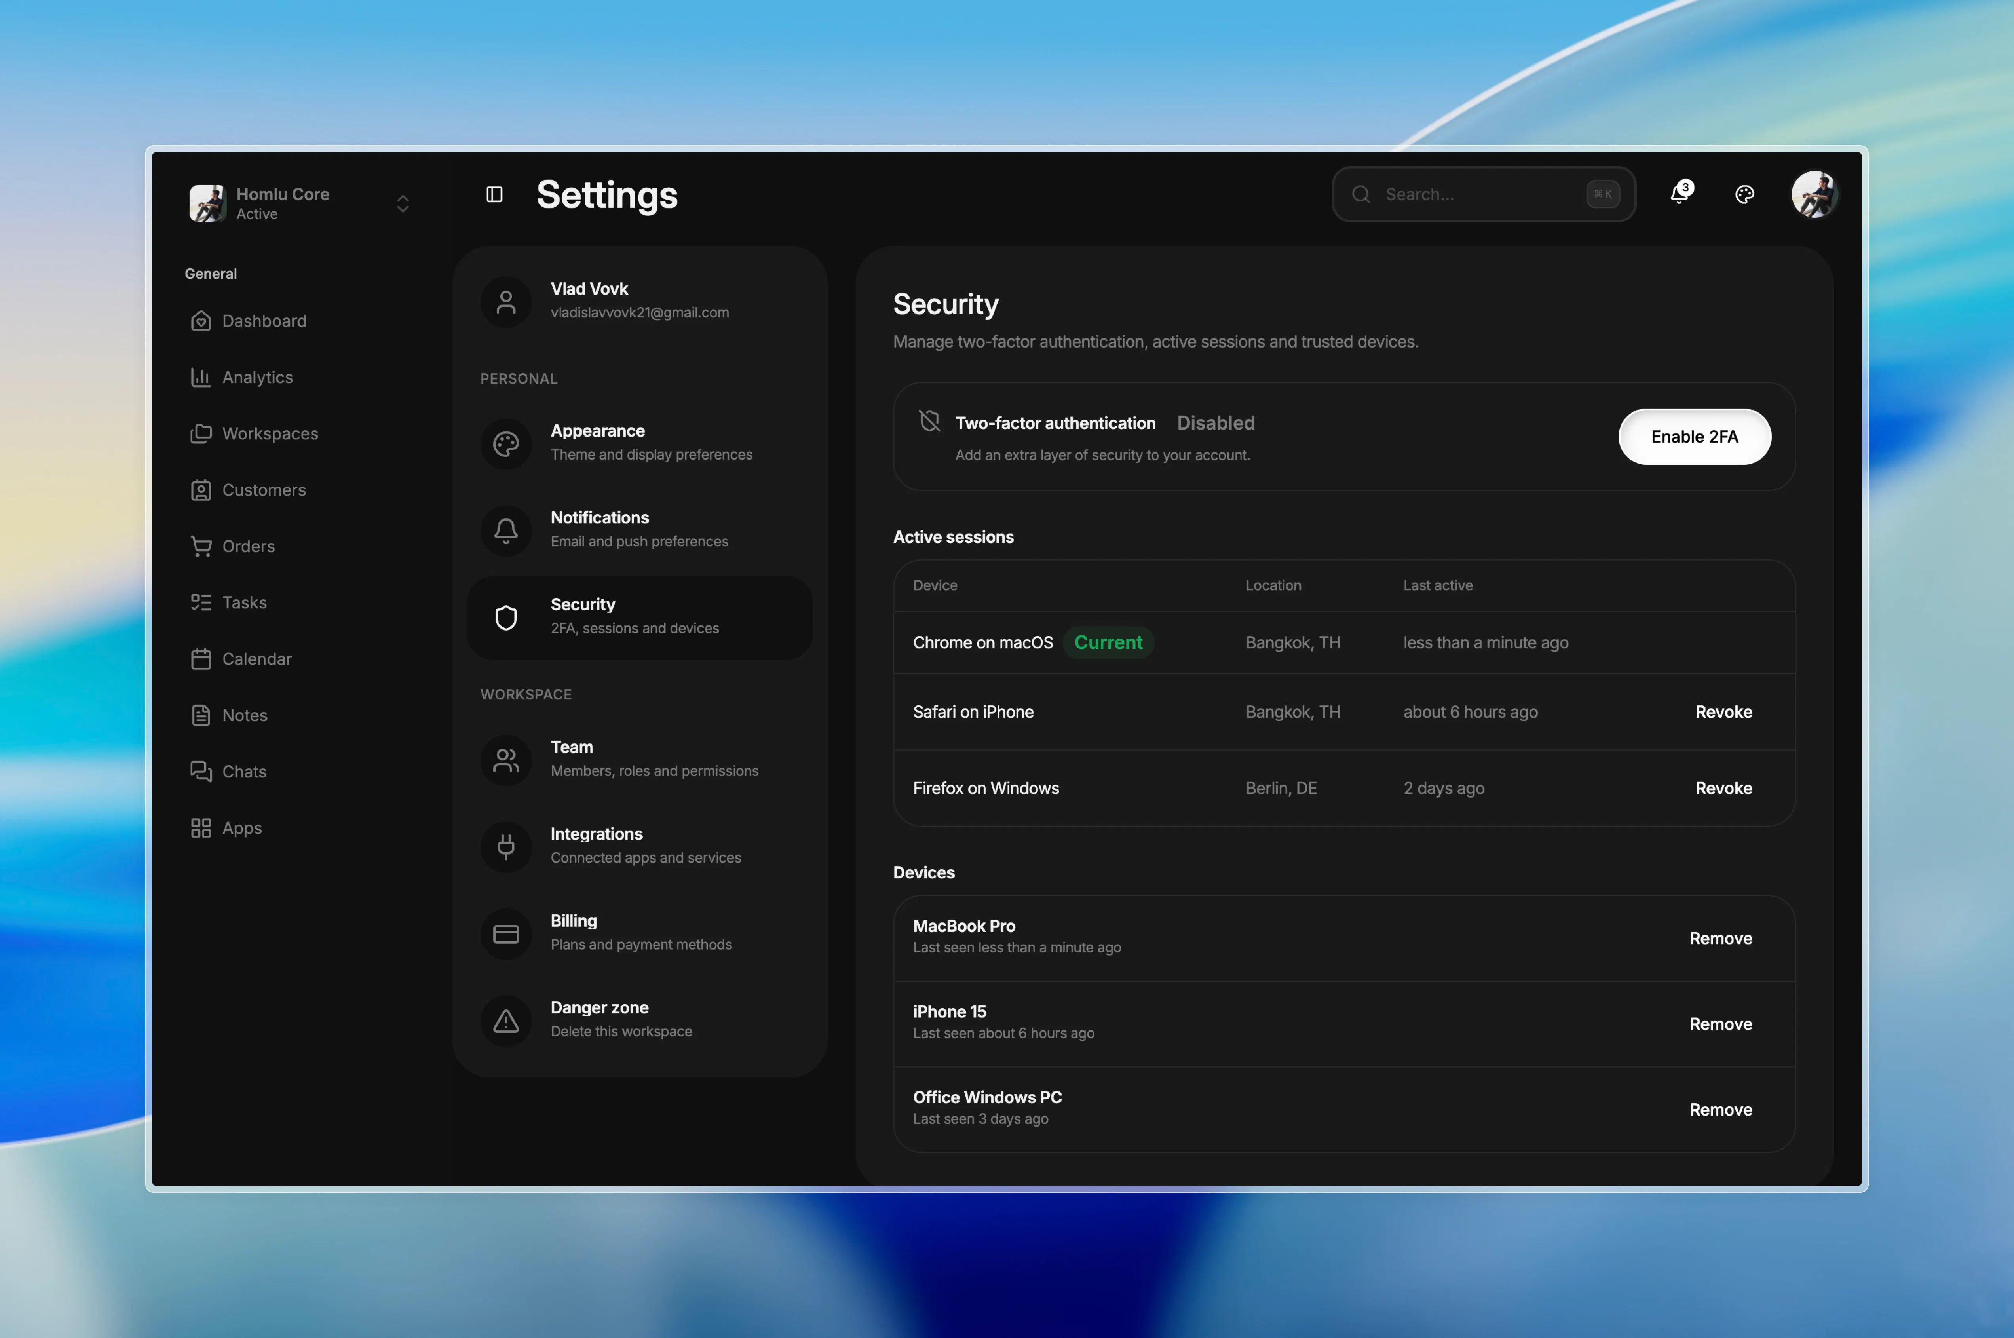The width and height of the screenshot is (2014, 1338).
Task: Open Integrations settings section
Action: [640, 848]
